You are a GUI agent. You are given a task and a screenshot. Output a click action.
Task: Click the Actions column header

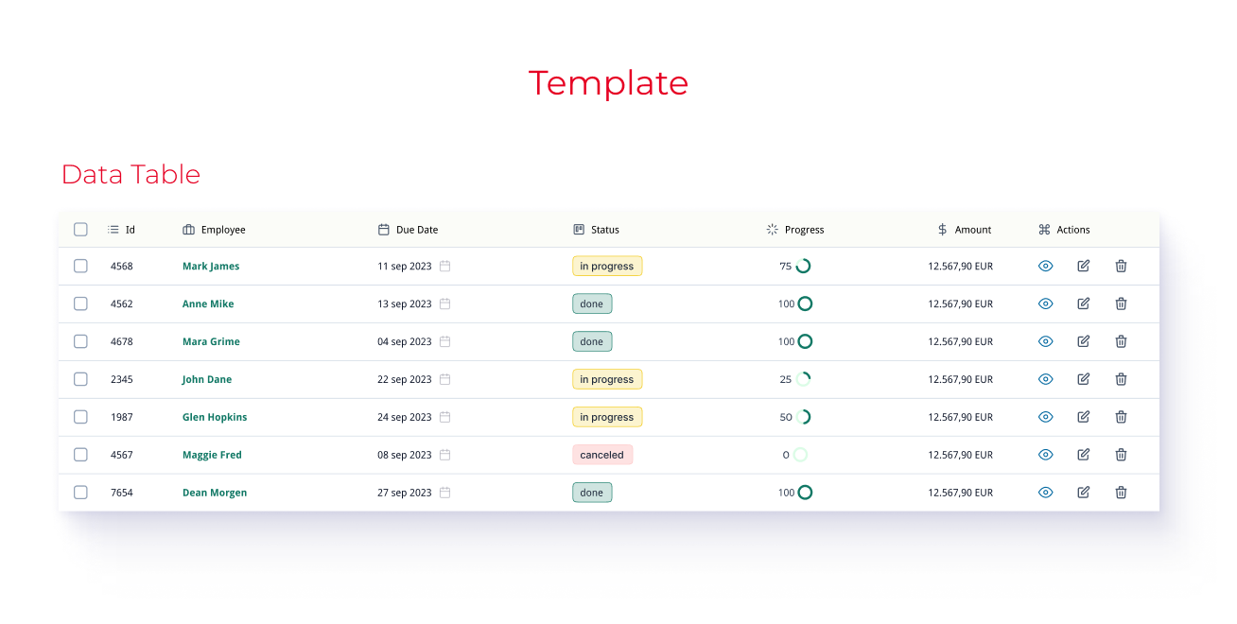[1064, 230]
